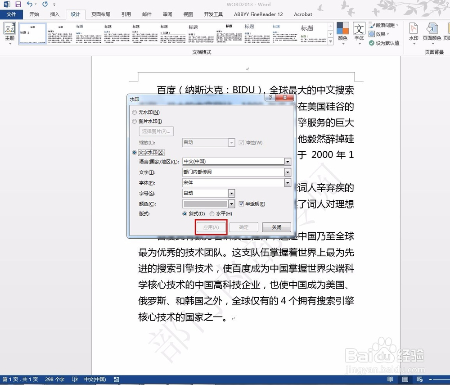Click the page count '第 1 页，共 1 页'
Screen dimensions: 450x385
click(20, 379)
